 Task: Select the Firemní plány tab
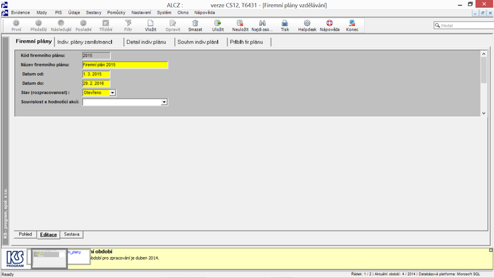(x=34, y=41)
